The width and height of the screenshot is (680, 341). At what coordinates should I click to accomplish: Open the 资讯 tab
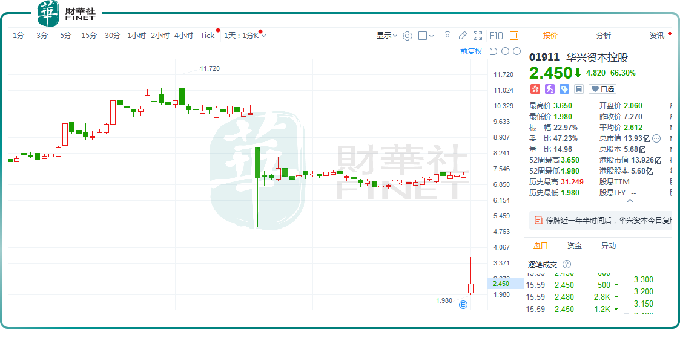[x=656, y=36]
